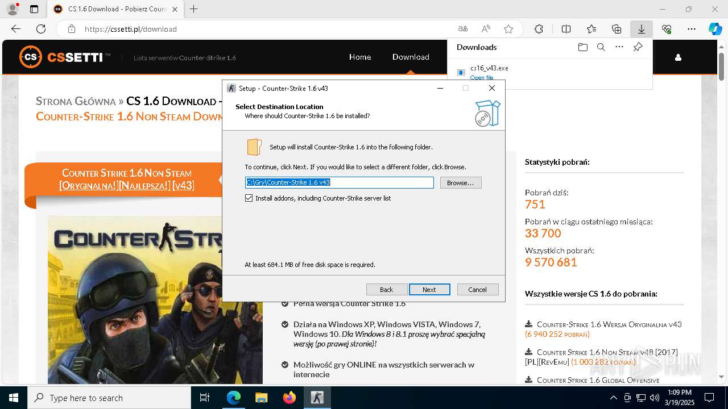Open Edge settings and more menu
This screenshot has width=728, height=409.
click(x=692, y=29)
